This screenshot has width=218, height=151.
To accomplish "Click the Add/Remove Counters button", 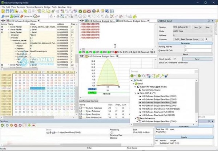I will coord(89,101).
